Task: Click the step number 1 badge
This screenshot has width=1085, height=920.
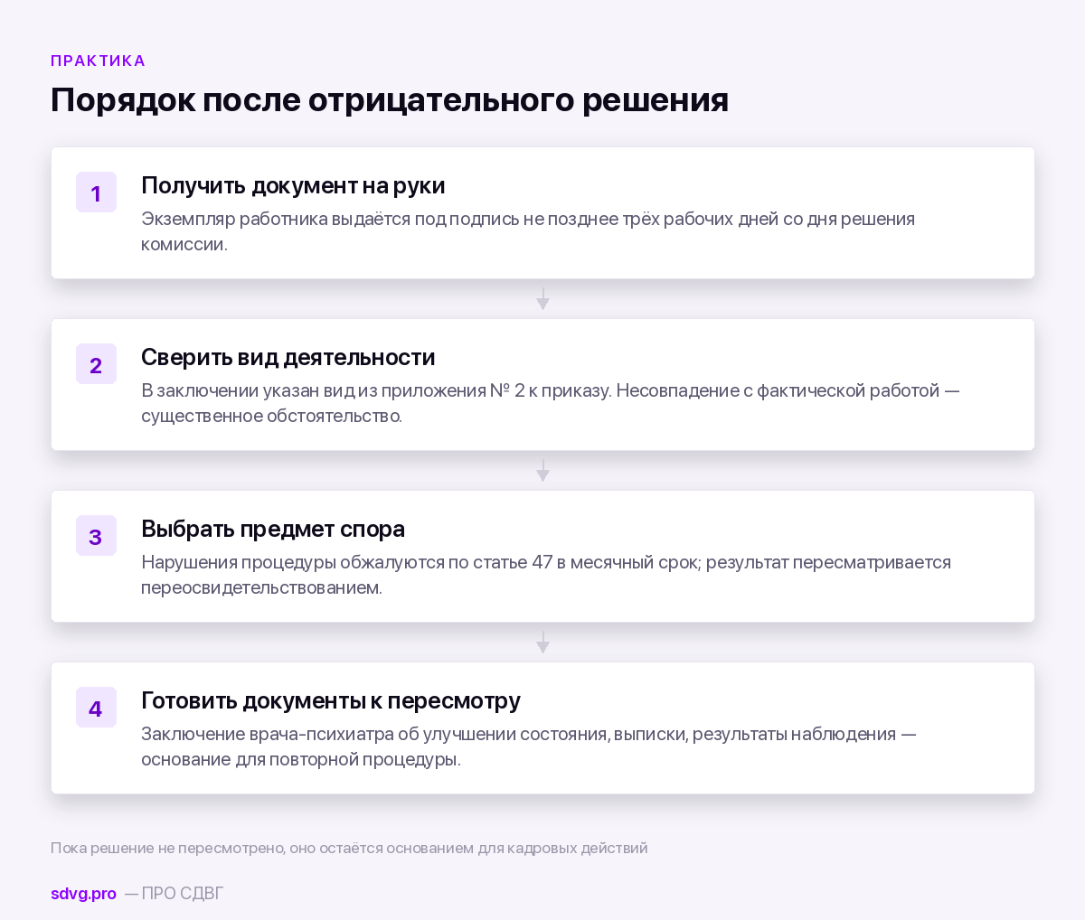Action: (x=96, y=192)
